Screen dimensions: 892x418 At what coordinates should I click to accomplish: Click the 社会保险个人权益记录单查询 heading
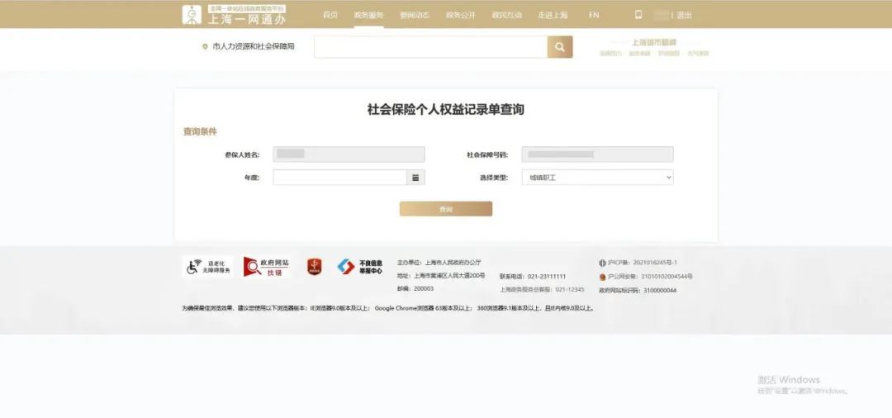(x=446, y=110)
